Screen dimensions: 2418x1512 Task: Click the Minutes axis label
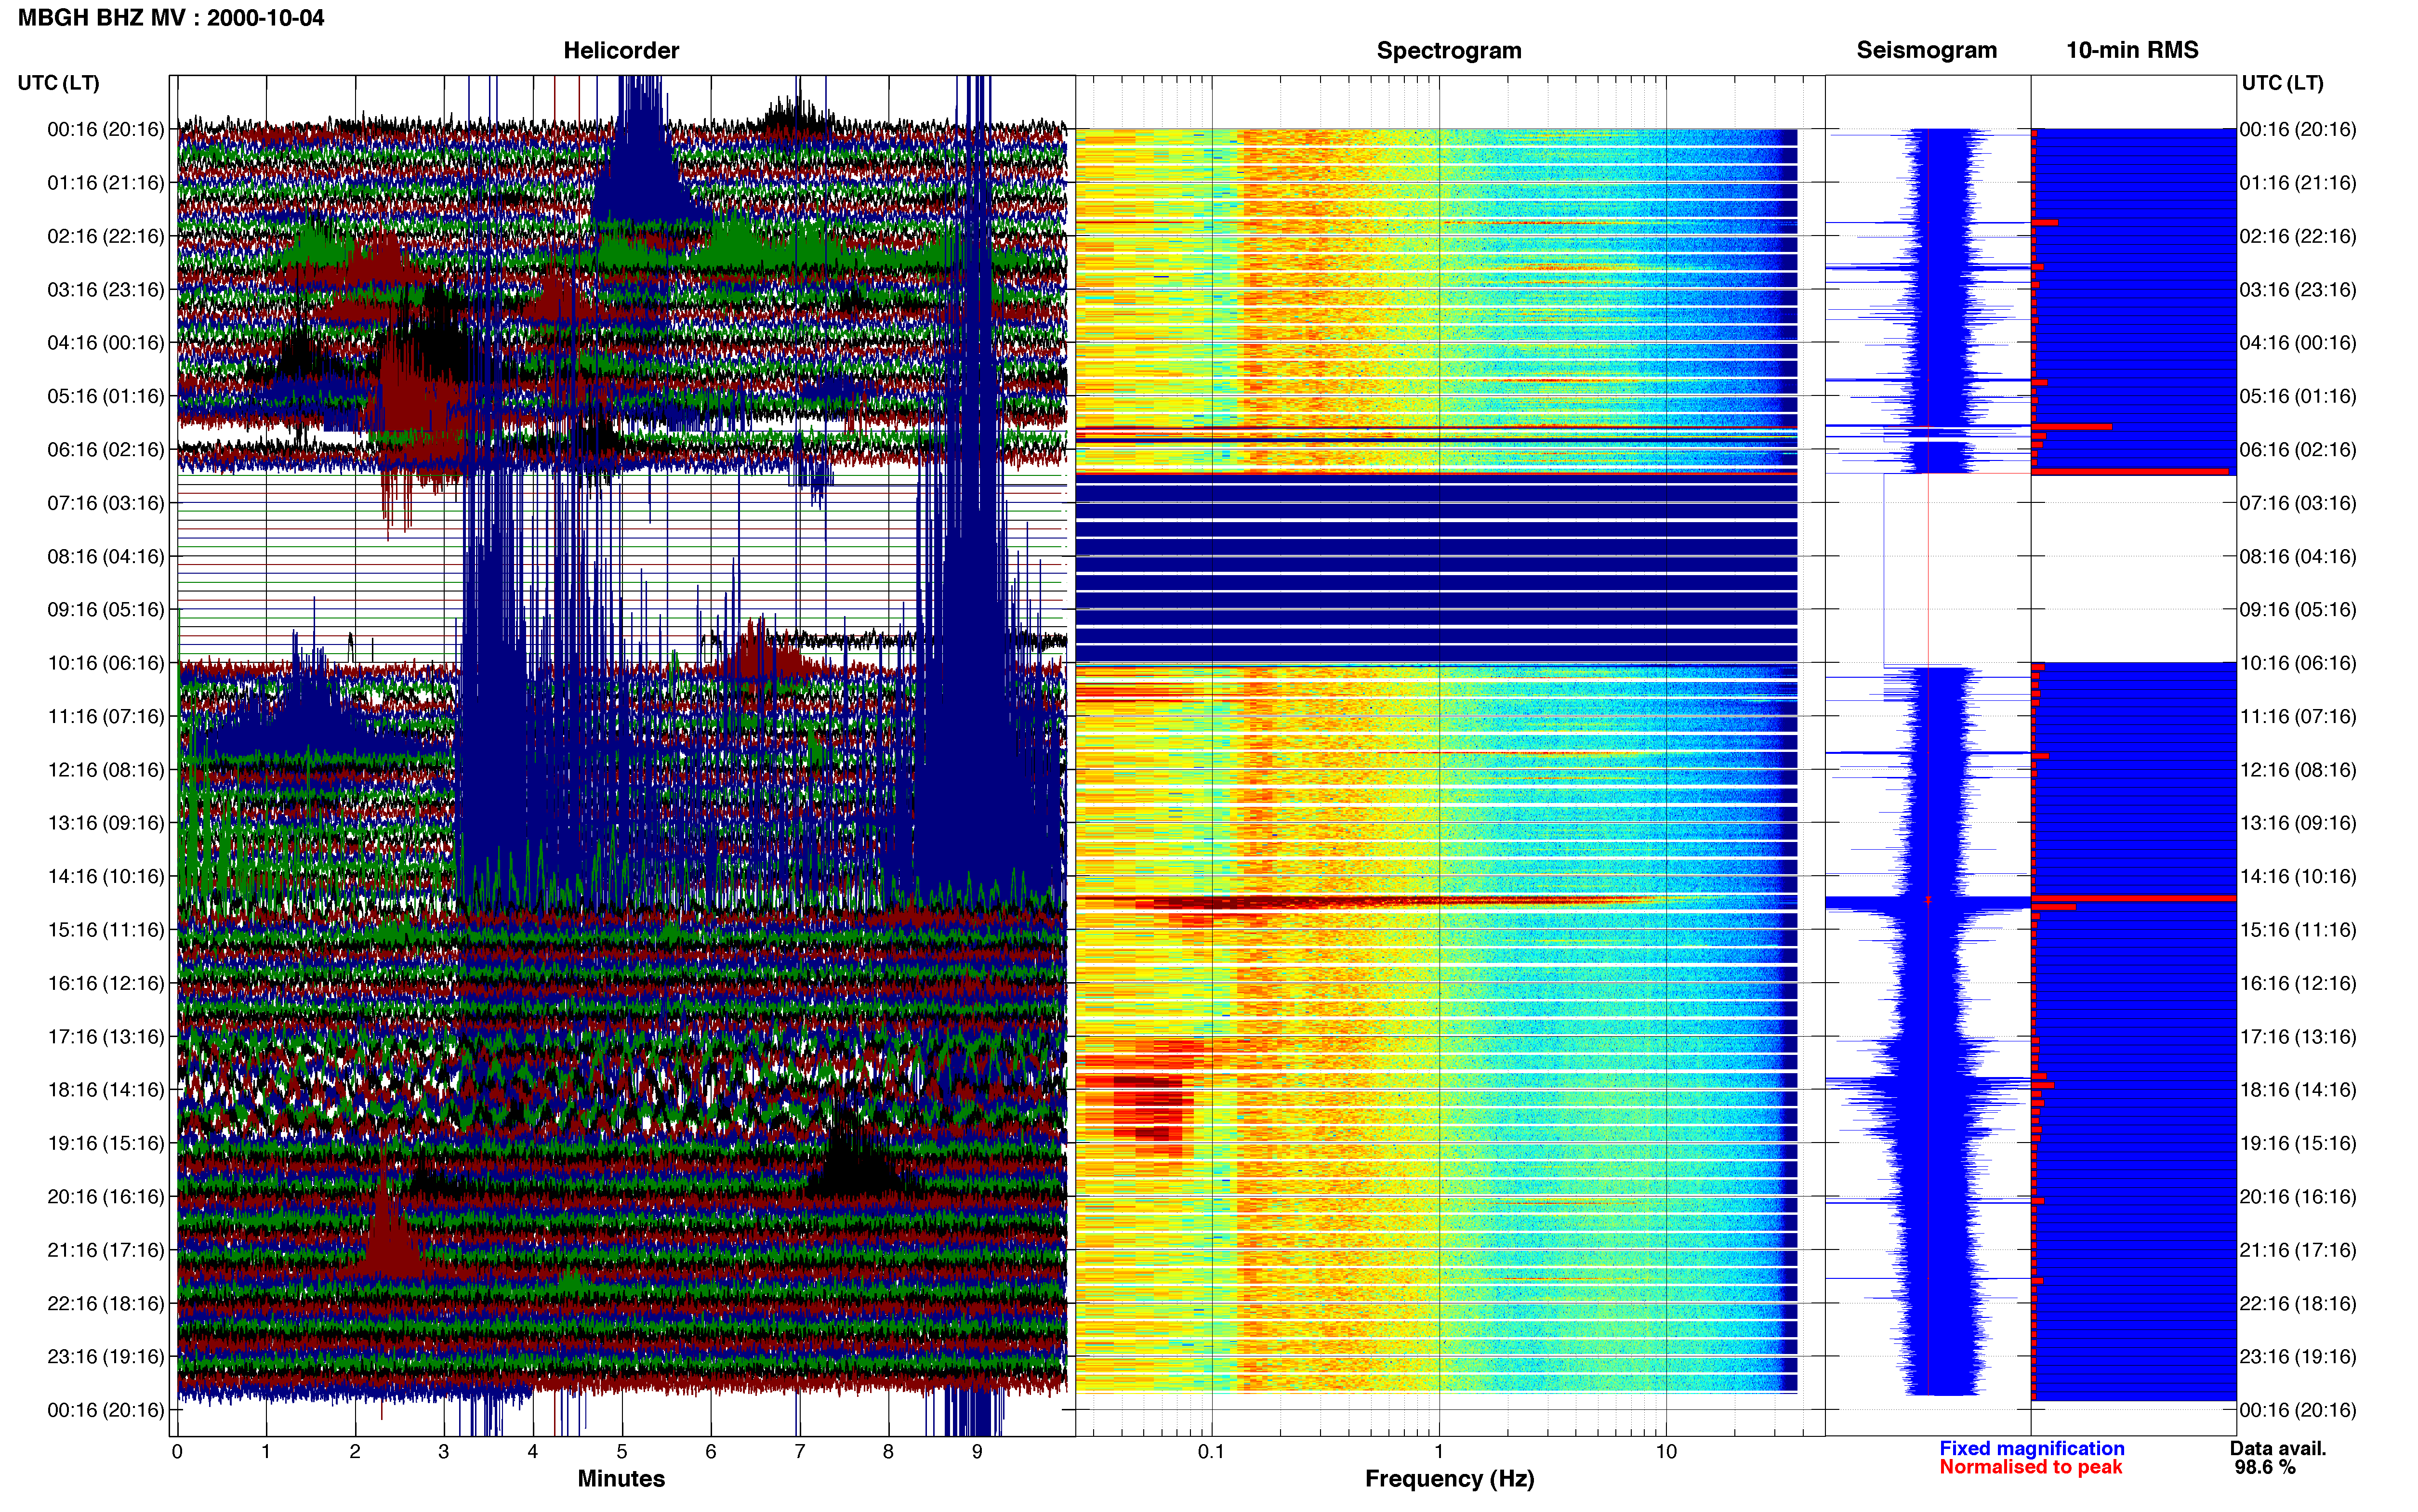point(621,1478)
